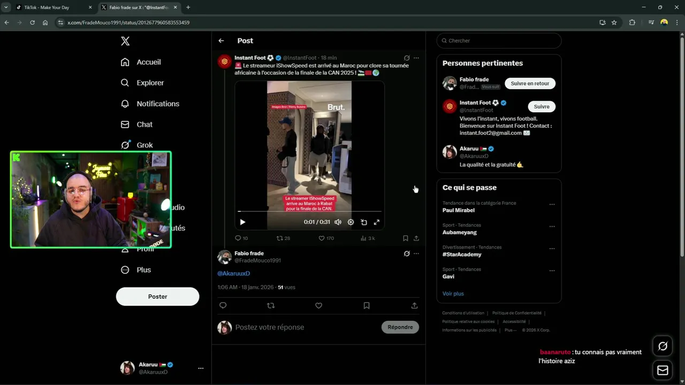The height and width of the screenshot is (385, 685).
Task: Open video settings gear
Action: (351, 222)
